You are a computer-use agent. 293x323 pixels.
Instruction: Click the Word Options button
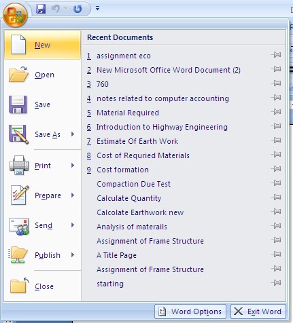(190, 311)
